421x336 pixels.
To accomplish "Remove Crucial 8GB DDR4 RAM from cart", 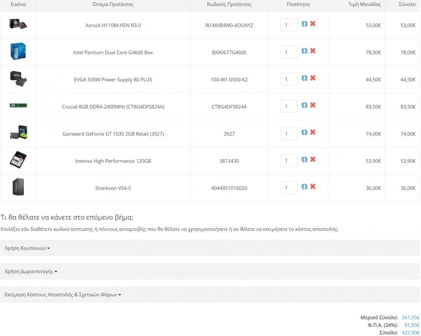I will coord(313,105).
